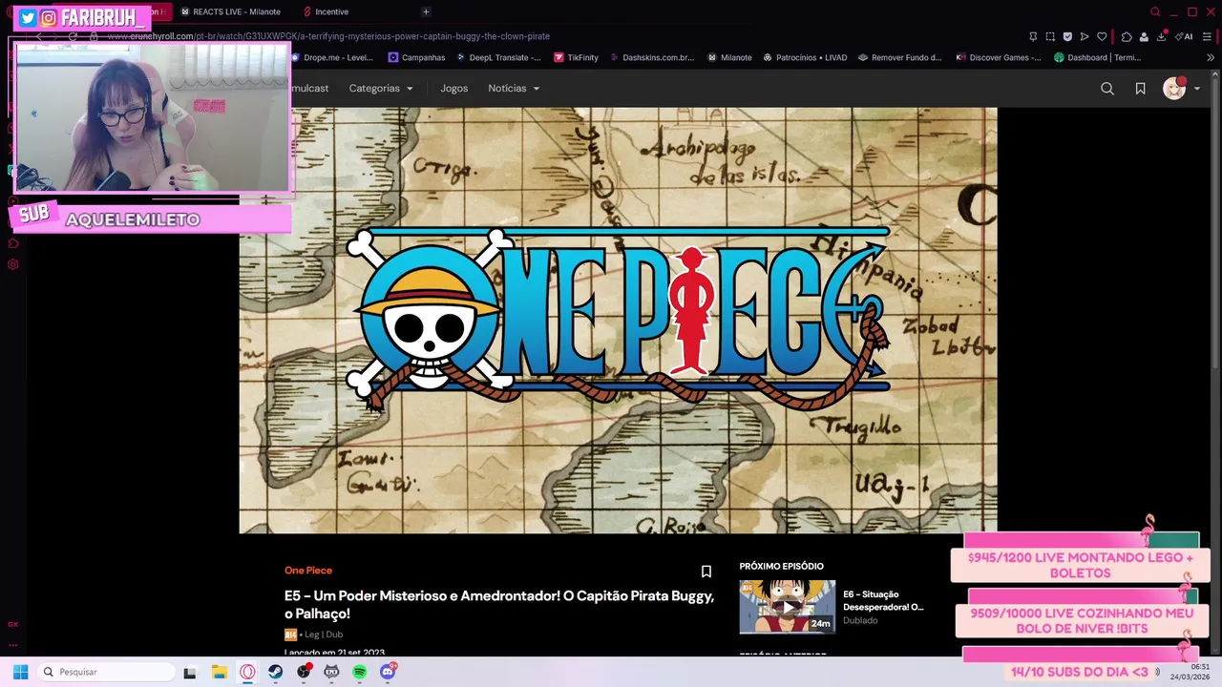This screenshot has height=687, width=1222.
Task: Take a snapshot with the capture icon
Action: (x=1050, y=36)
